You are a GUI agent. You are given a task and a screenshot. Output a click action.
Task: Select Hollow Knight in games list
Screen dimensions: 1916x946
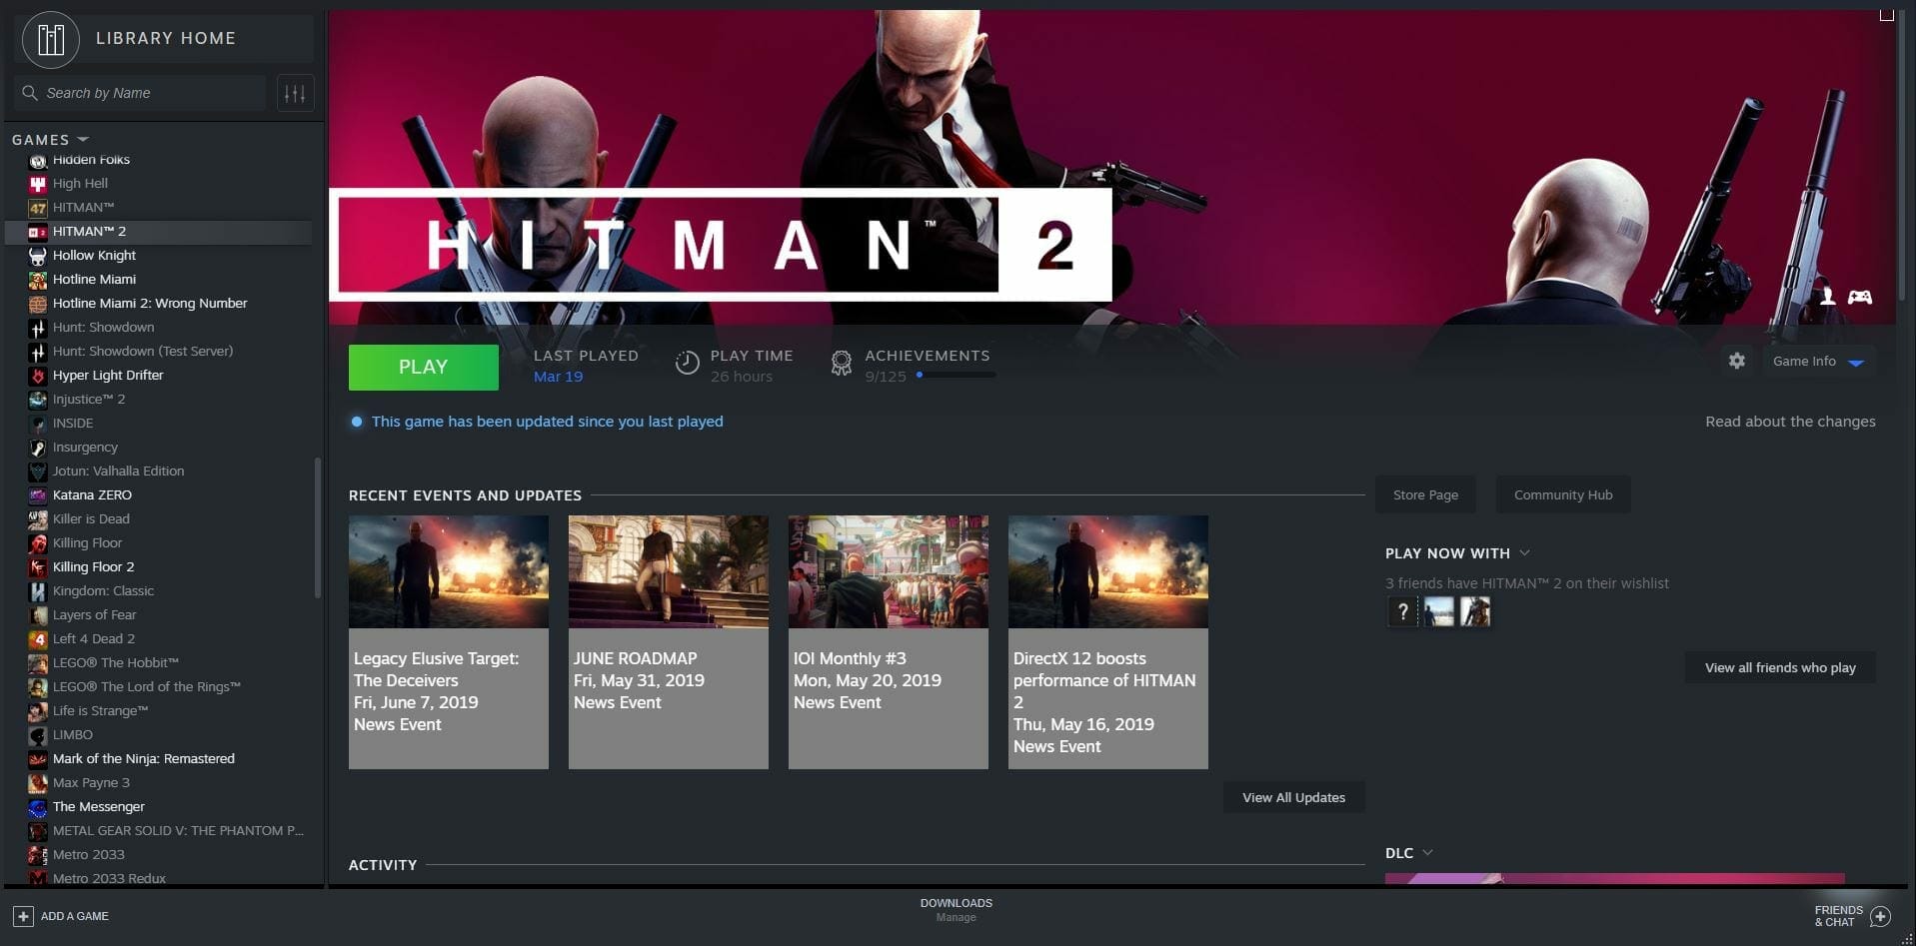click(94, 255)
